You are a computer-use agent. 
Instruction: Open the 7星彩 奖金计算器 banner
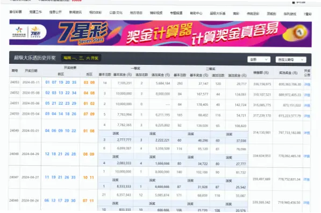coord(160,33)
